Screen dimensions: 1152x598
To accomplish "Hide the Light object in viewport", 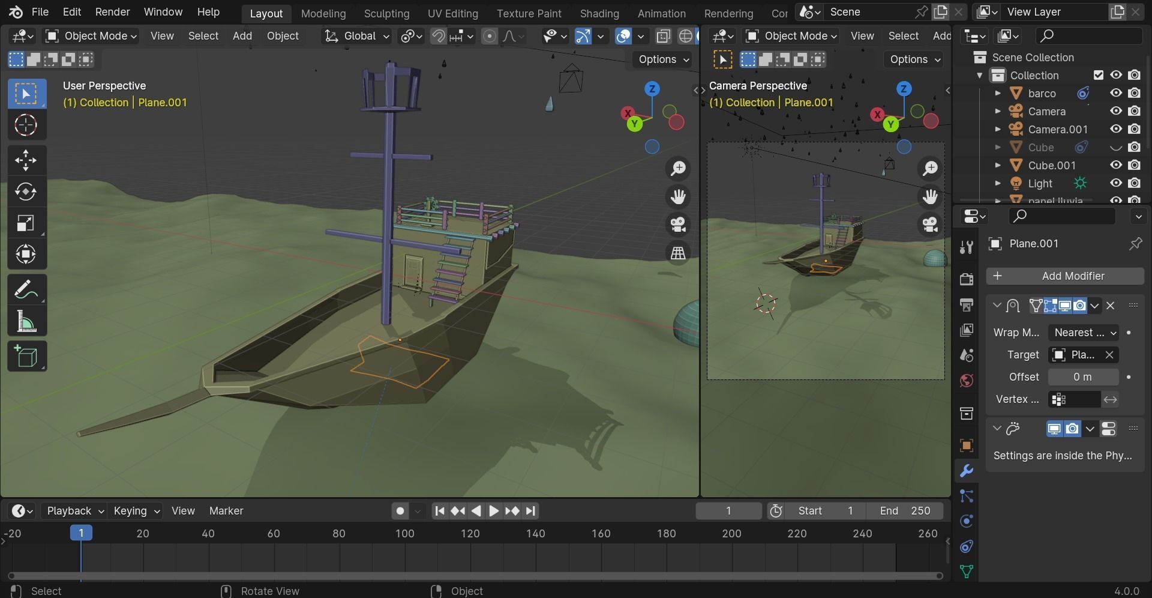I will pos(1116,183).
